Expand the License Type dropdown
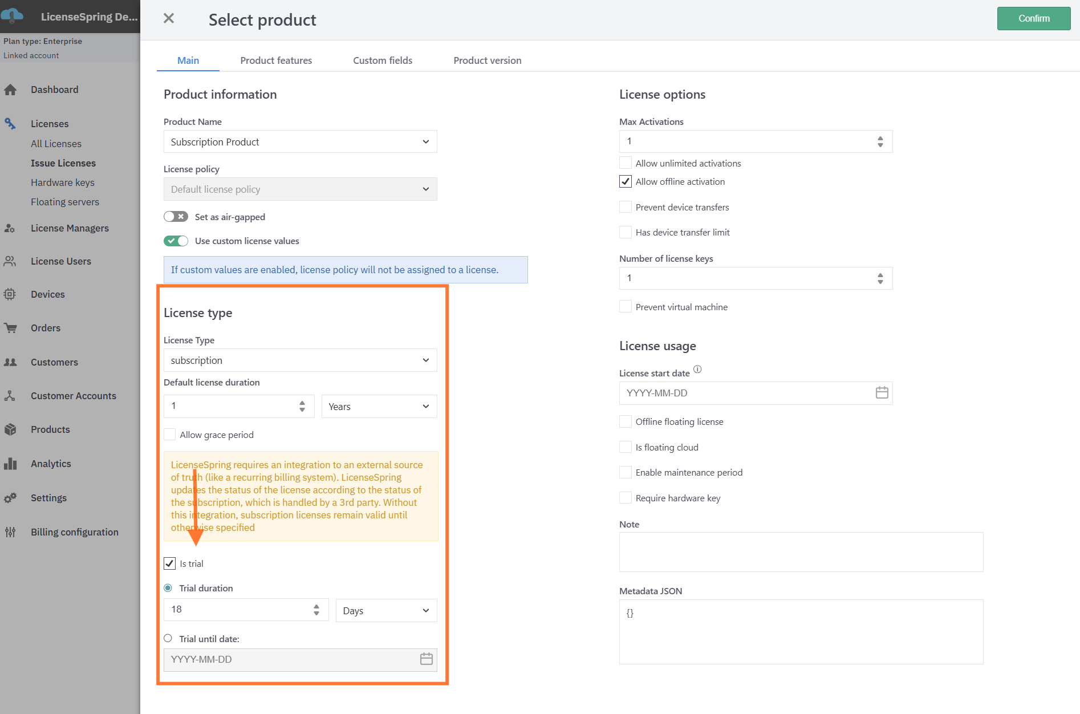This screenshot has height=714, width=1080. [x=300, y=360]
